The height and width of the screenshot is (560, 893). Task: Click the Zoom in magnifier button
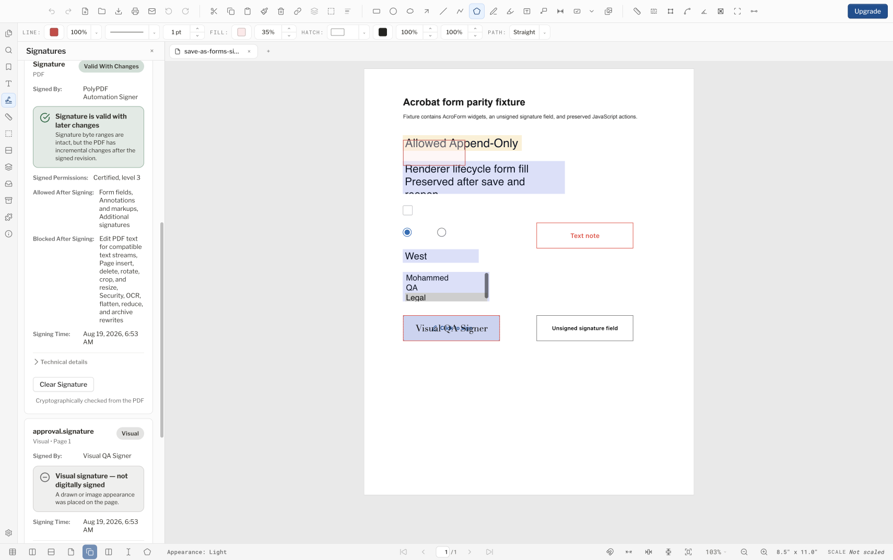click(763, 552)
